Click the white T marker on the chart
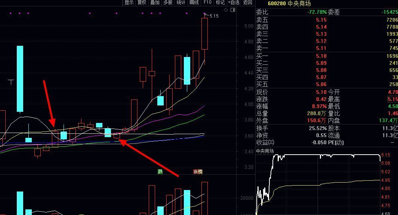The width and height of the screenshot is (398, 215). coord(12,82)
